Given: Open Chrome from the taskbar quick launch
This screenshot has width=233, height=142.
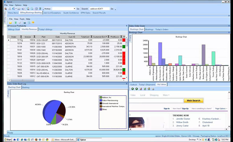Looking at the screenshot, I should (47, 140).
